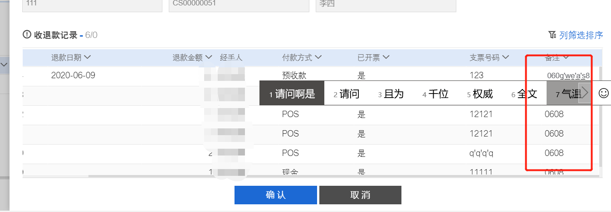This screenshot has width=611, height=212.
Task: Open the emoji smiley in IME bar
Action: (604, 93)
